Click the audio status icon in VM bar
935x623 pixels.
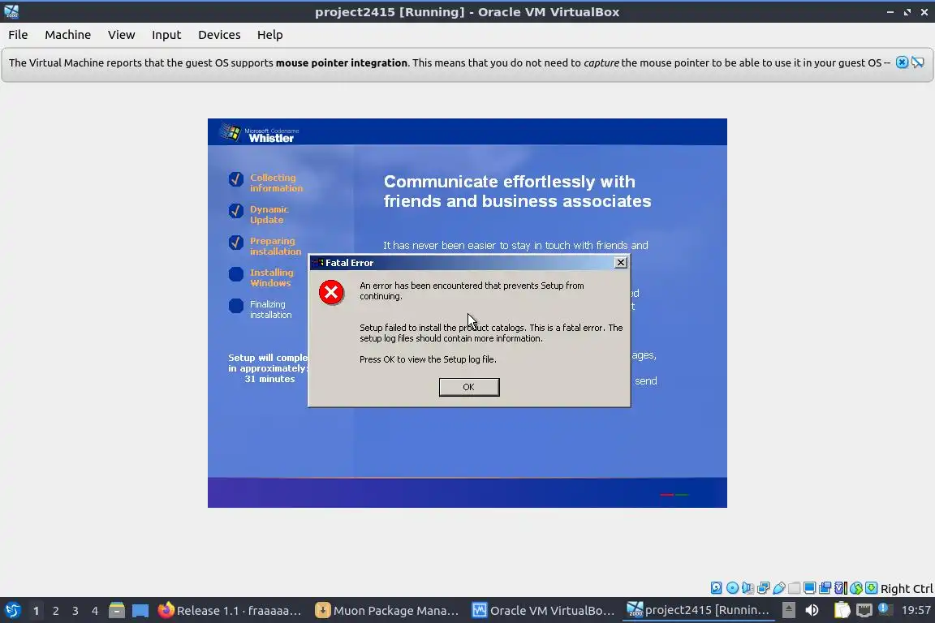click(x=748, y=588)
